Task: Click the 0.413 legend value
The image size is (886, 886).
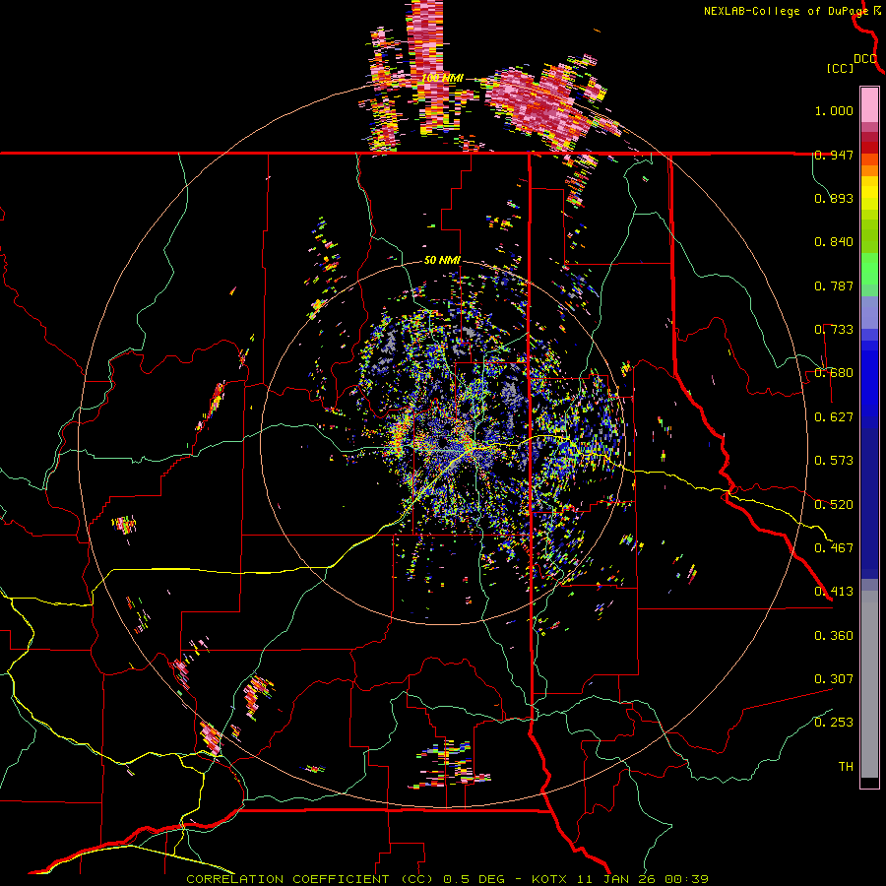Action: [834, 592]
